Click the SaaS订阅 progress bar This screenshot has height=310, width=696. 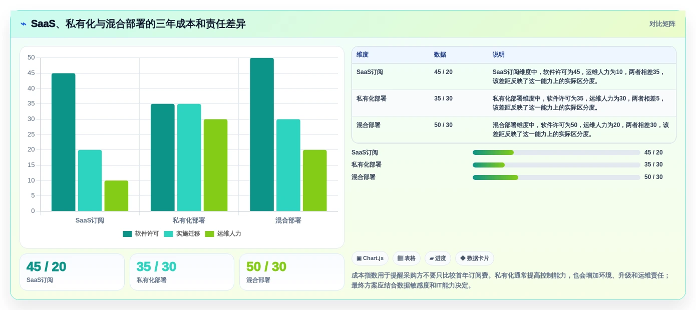(556, 152)
